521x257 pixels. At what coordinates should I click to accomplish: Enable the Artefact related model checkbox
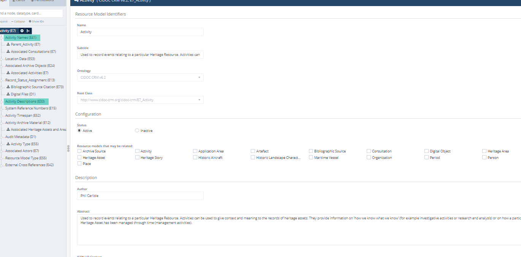[x=253, y=151]
